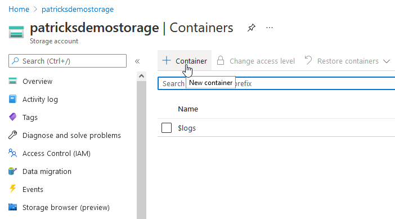Sort by the Name column header
The width and height of the screenshot is (395, 219).
click(188, 109)
